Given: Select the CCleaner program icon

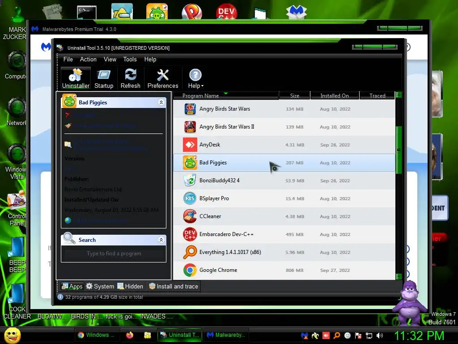Looking at the screenshot, I should click(190, 216).
